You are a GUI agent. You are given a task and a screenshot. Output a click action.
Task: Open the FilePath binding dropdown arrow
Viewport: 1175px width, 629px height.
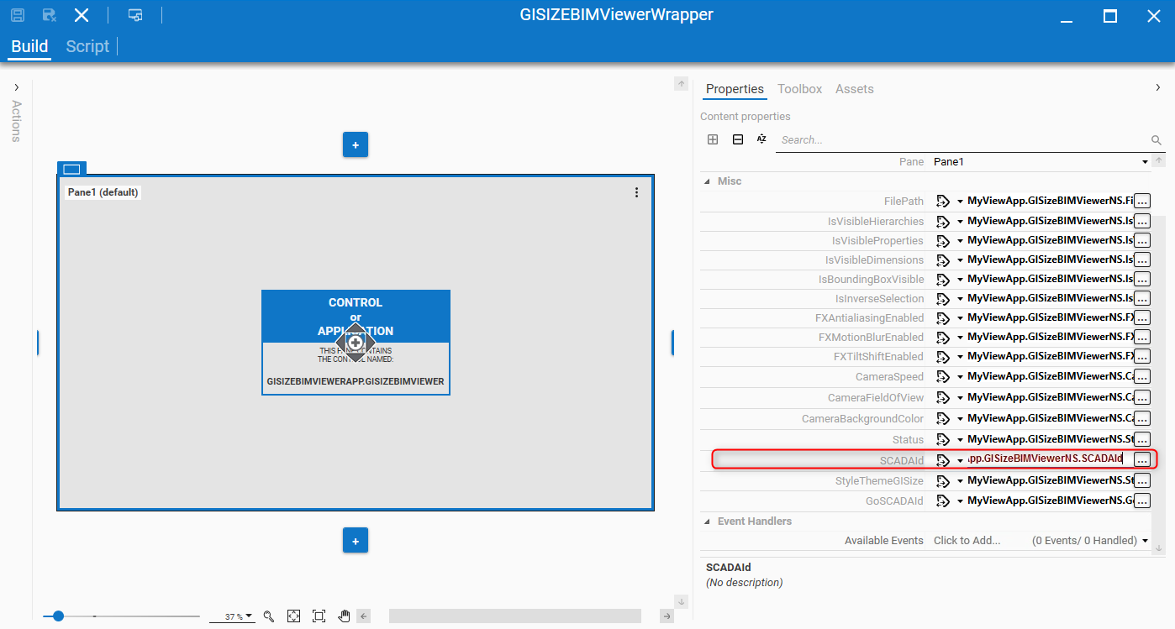coord(960,202)
